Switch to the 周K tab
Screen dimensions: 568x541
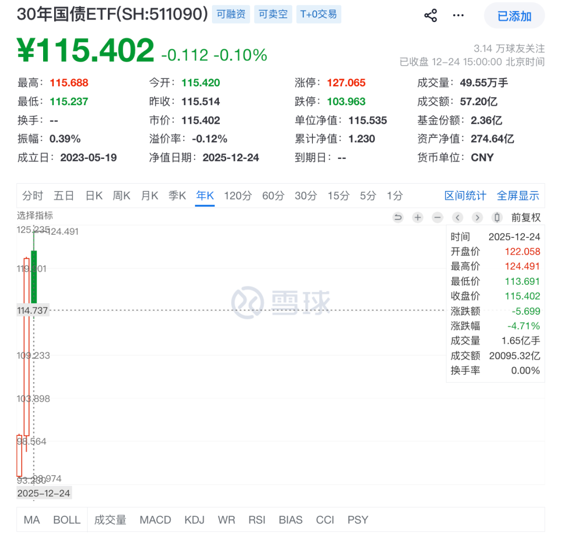click(121, 196)
